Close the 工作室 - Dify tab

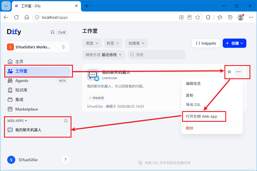(x=76, y=6)
